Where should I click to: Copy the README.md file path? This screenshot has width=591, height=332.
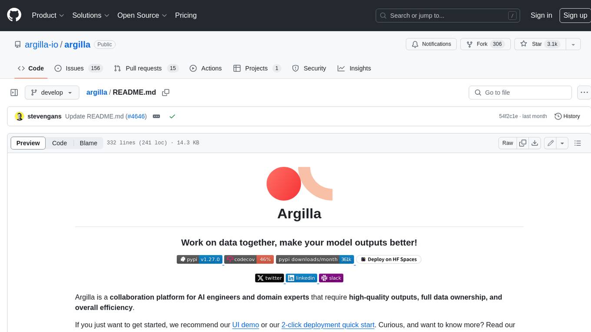point(166,92)
